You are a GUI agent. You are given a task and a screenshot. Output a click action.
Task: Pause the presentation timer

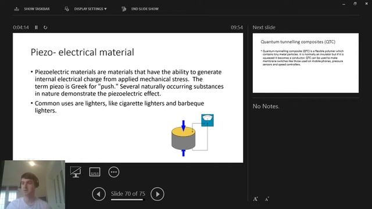(x=36, y=27)
